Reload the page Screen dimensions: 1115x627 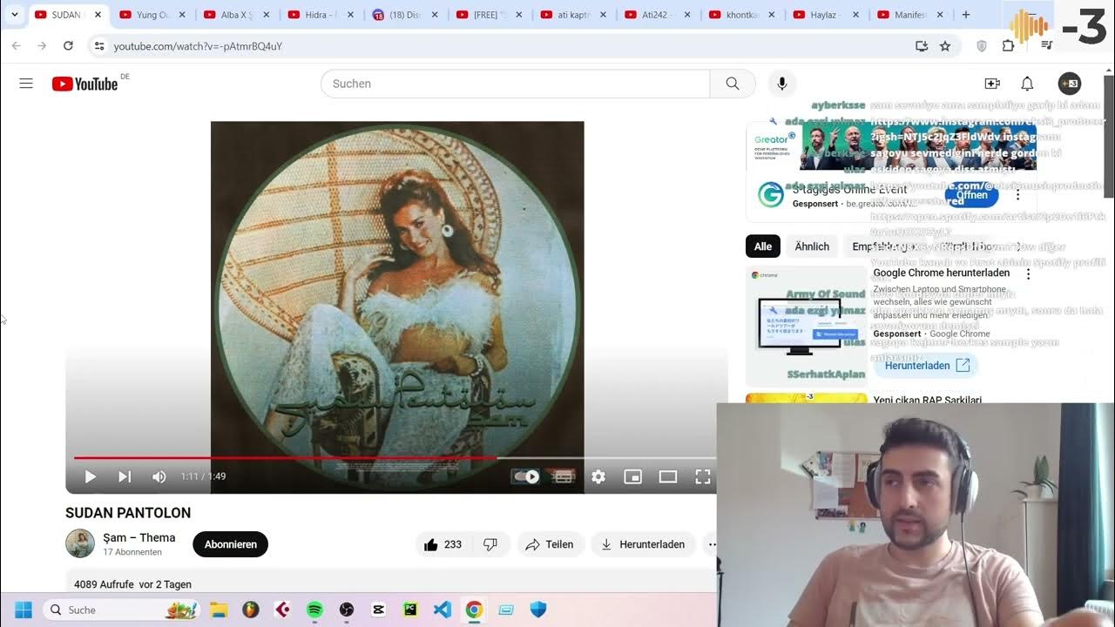[68, 46]
